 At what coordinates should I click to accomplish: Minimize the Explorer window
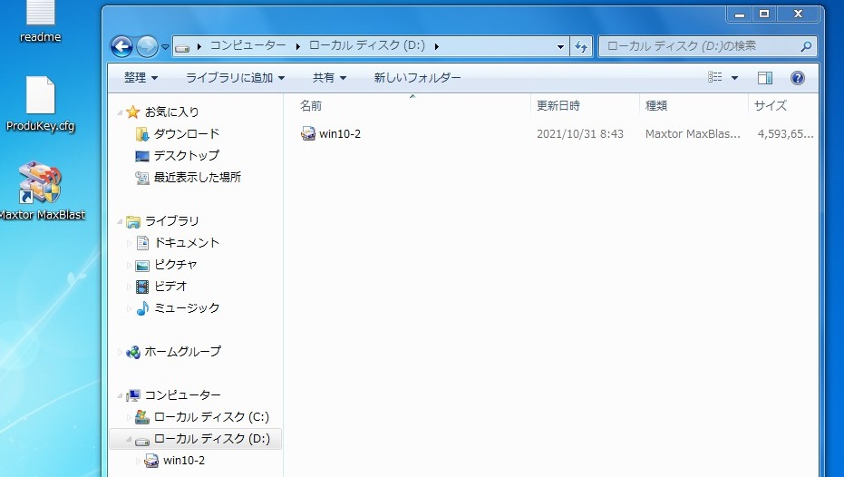click(x=740, y=15)
